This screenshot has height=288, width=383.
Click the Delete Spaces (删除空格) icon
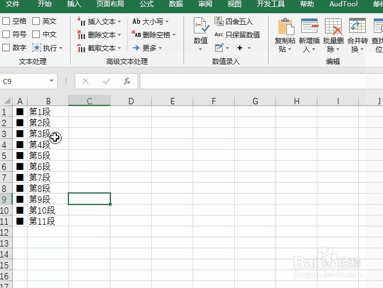[136, 35]
